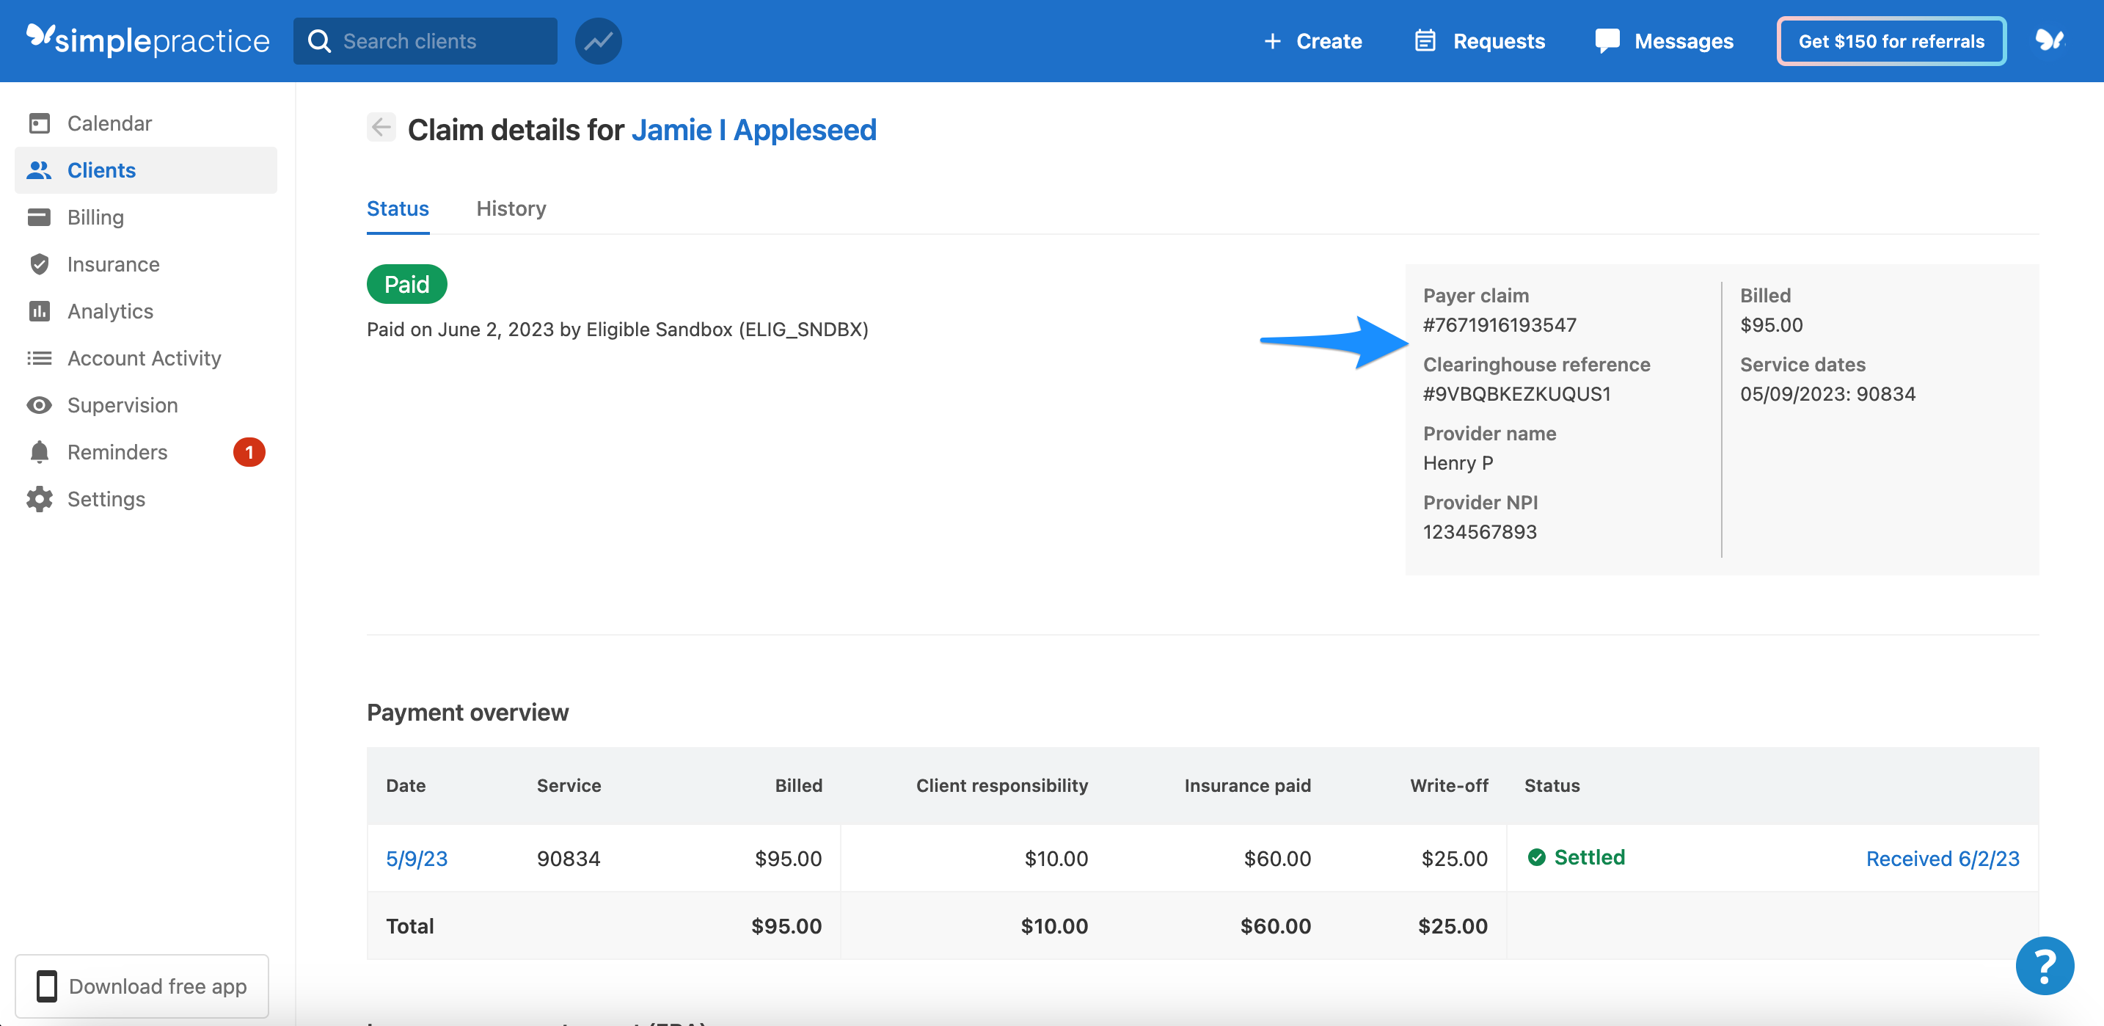The image size is (2104, 1026).
Task: Click clearinghouse reference #9VBQBKEZKUQUS1
Action: (1516, 393)
